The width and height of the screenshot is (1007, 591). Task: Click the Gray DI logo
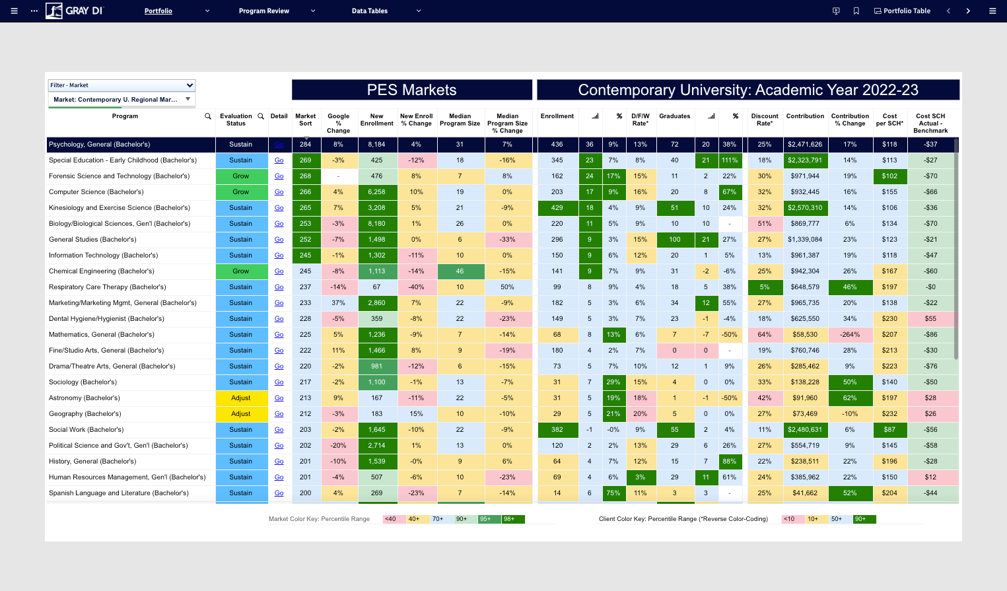74,11
